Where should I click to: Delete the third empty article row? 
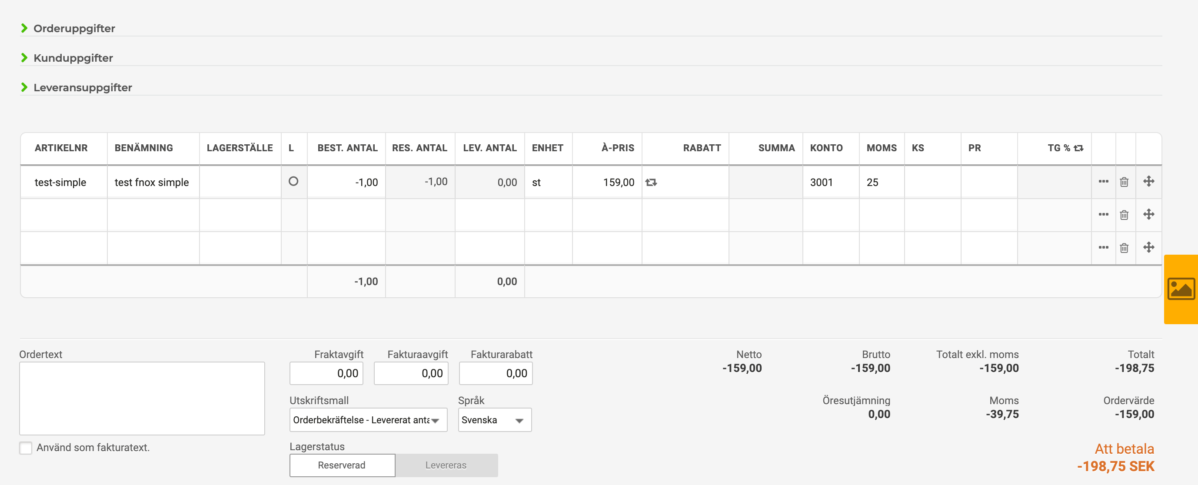[x=1125, y=247]
